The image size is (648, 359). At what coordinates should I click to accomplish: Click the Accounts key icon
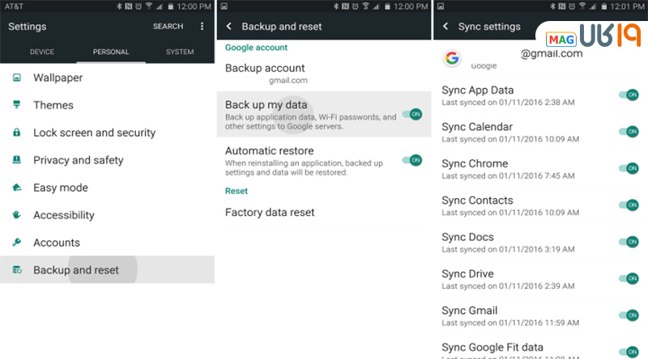pyautogui.click(x=16, y=243)
